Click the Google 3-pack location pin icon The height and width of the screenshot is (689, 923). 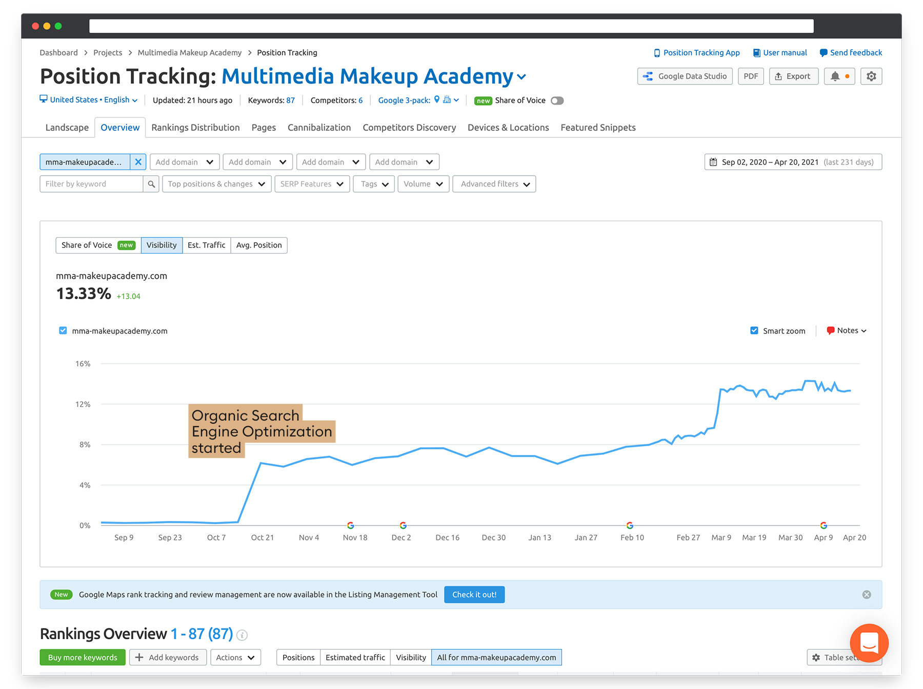[437, 99]
